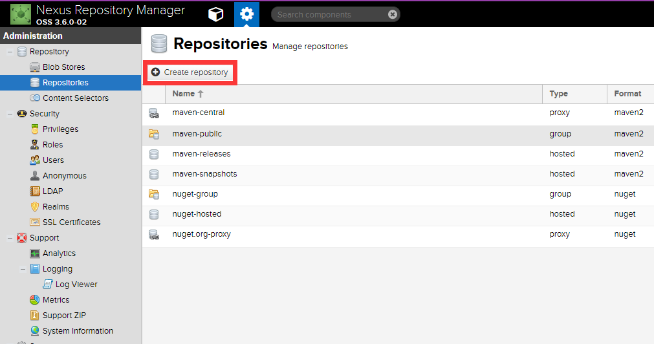The height and width of the screenshot is (344, 654).
Task: Click the Users icon
Action: 35,160
